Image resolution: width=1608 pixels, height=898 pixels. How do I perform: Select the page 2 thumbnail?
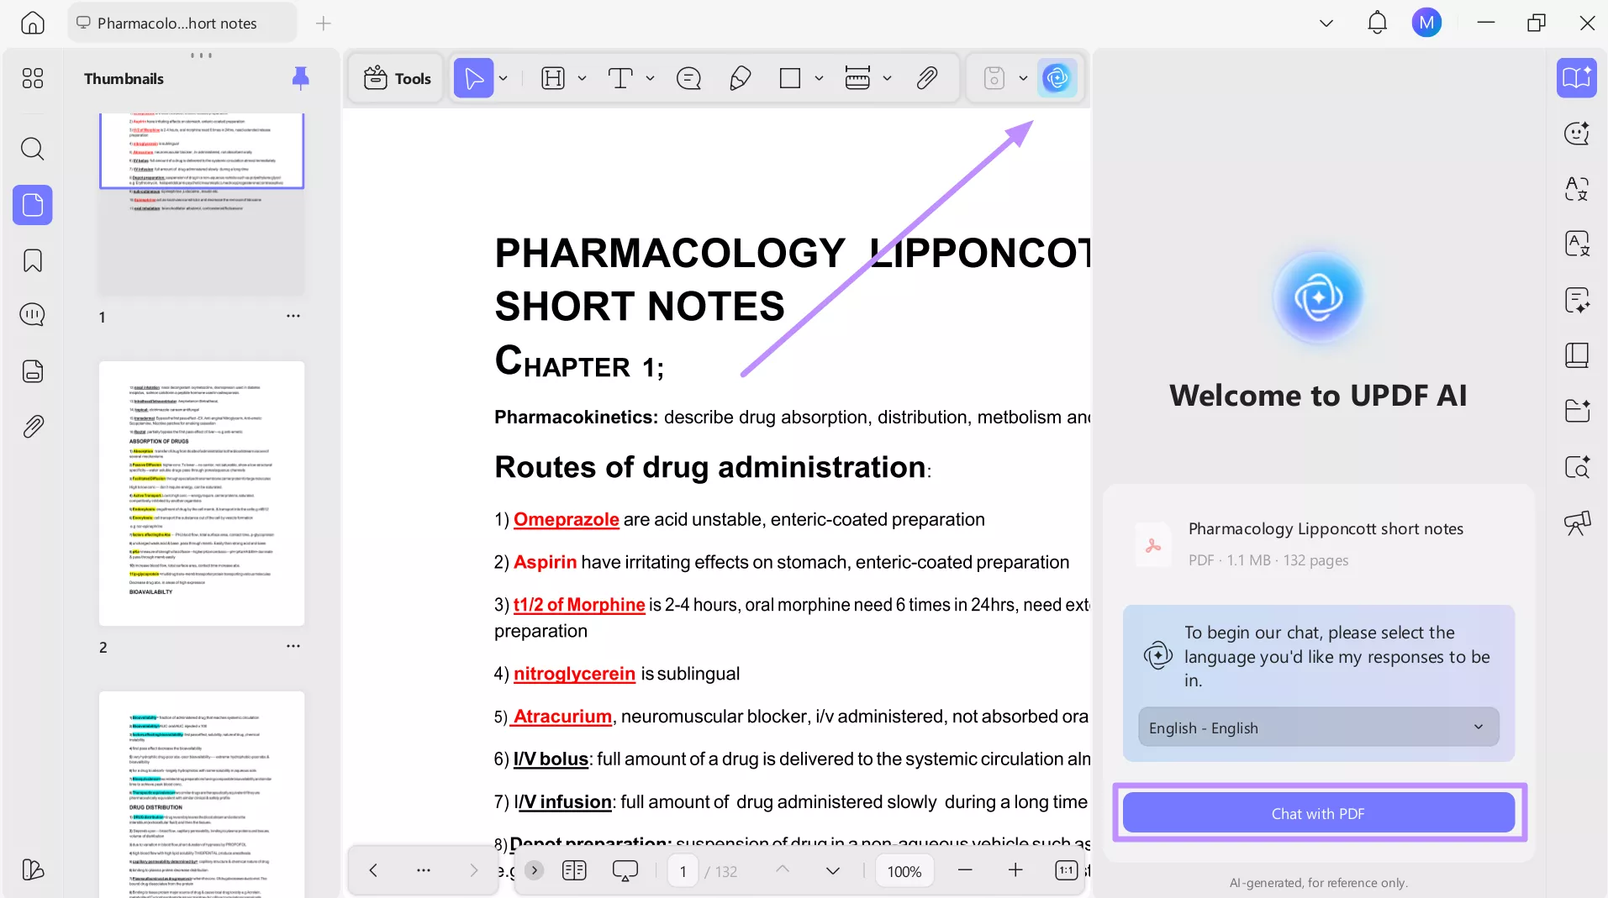pos(202,493)
